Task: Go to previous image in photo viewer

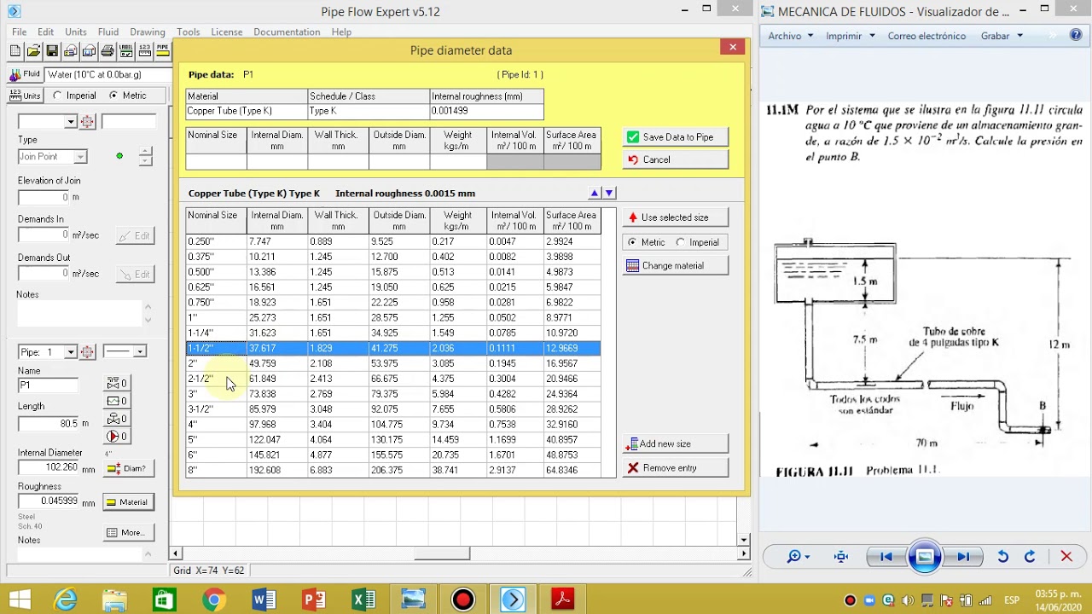Action: tap(886, 557)
